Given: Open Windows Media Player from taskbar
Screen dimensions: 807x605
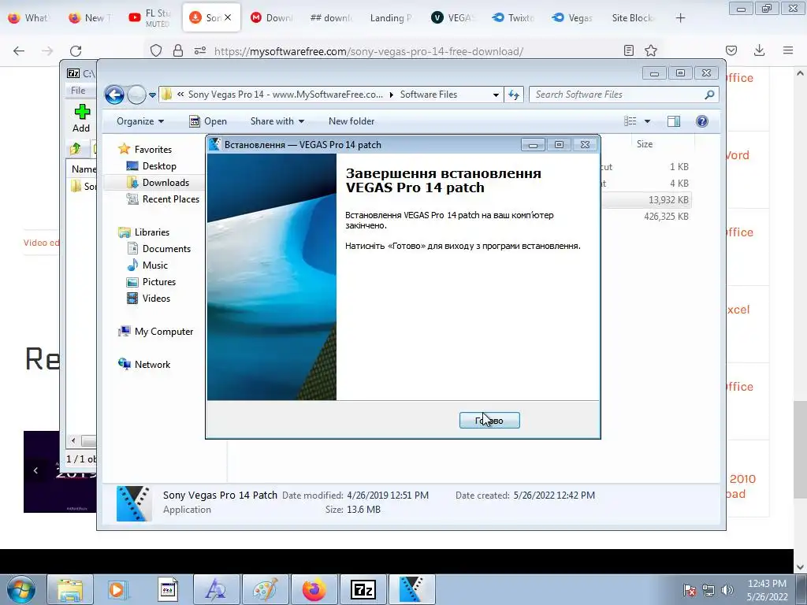Looking at the screenshot, I should click(x=118, y=589).
